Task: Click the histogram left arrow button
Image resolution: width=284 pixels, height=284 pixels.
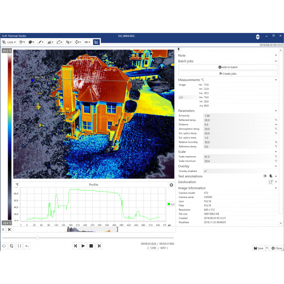Action: pos(3,230)
